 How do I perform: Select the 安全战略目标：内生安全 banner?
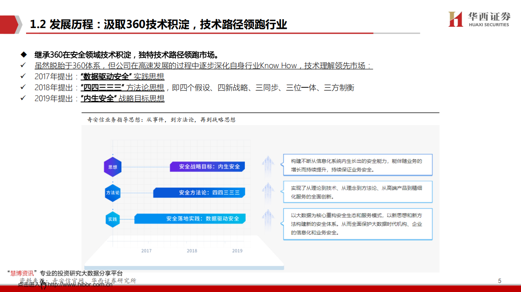pos(208,166)
